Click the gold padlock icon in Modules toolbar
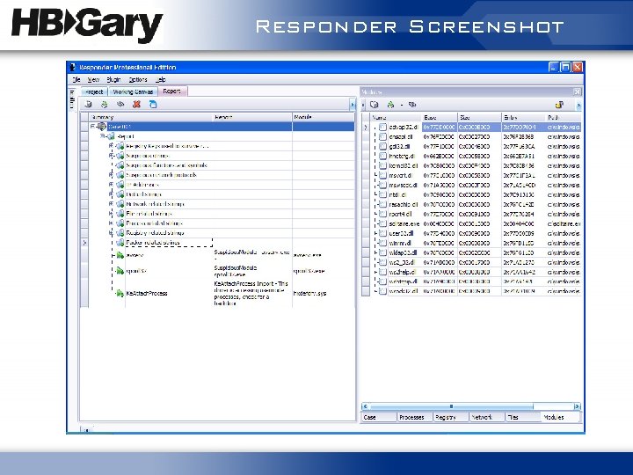 pos(559,105)
